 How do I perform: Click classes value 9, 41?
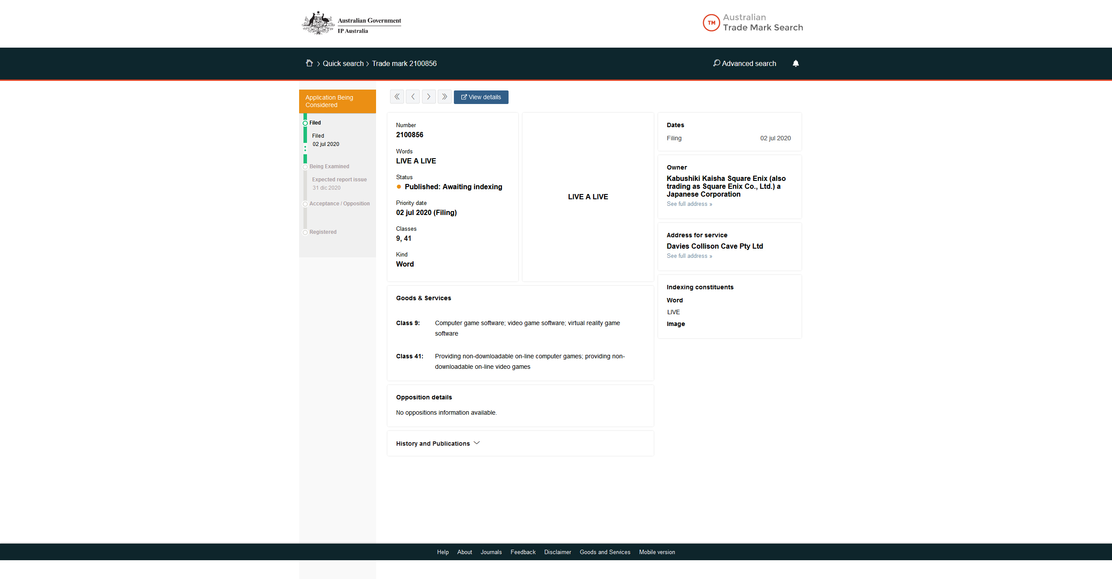pyautogui.click(x=404, y=239)
